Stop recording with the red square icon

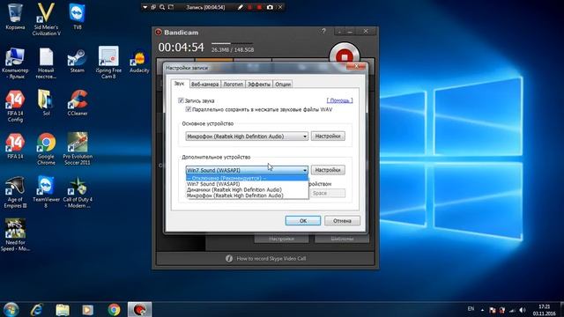pos(259,7)
